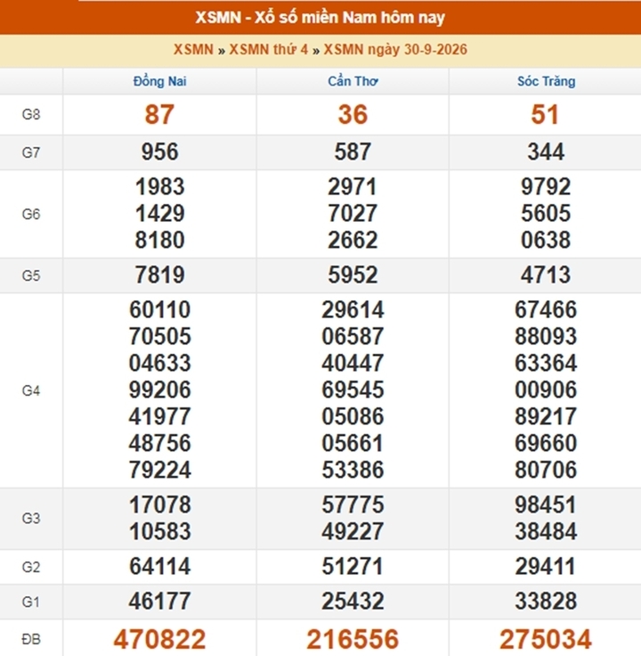This screenshot has height=656, width=641.
Task: Open the XSMN thứ 4 breadcrumb link
Action: click(268, 50)
